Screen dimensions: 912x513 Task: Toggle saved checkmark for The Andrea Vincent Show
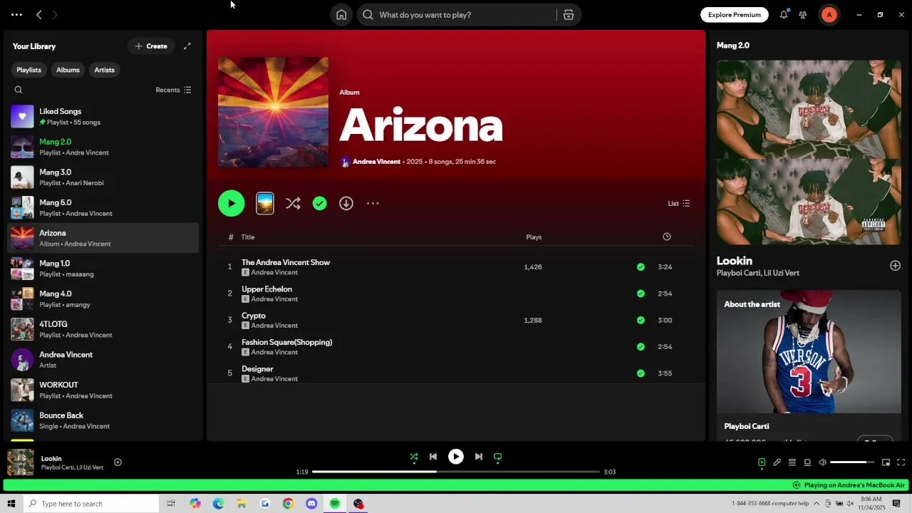click(x=641, y=267)
